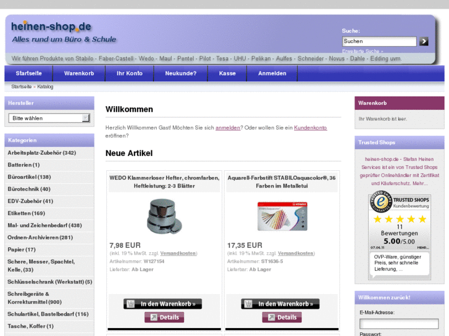The height and width of the screenshot is (336, 449).
Task: Click the 'anmelden' link in welcome text
Action: click(228, 128)
